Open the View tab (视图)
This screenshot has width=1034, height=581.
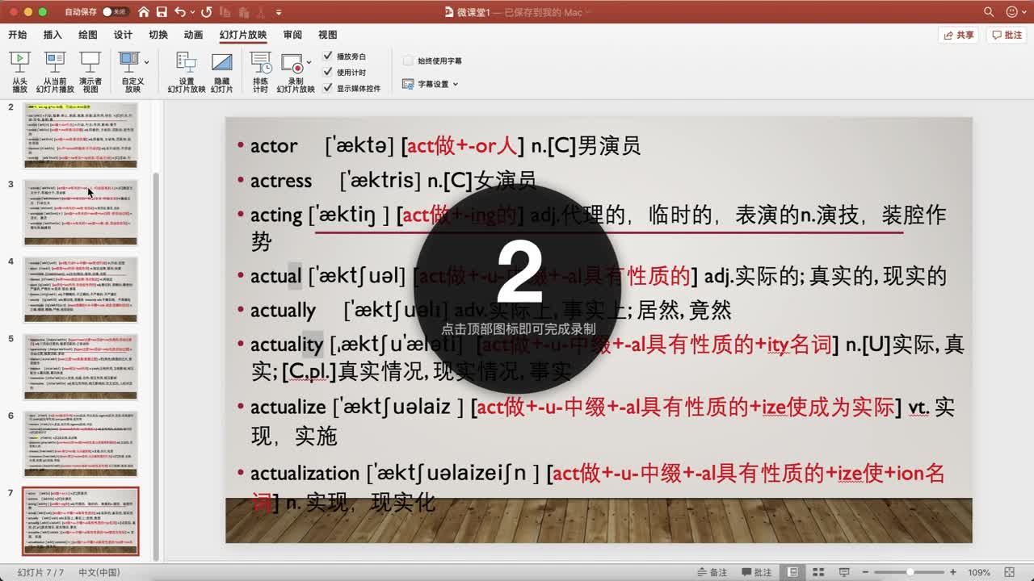(327, 35)
